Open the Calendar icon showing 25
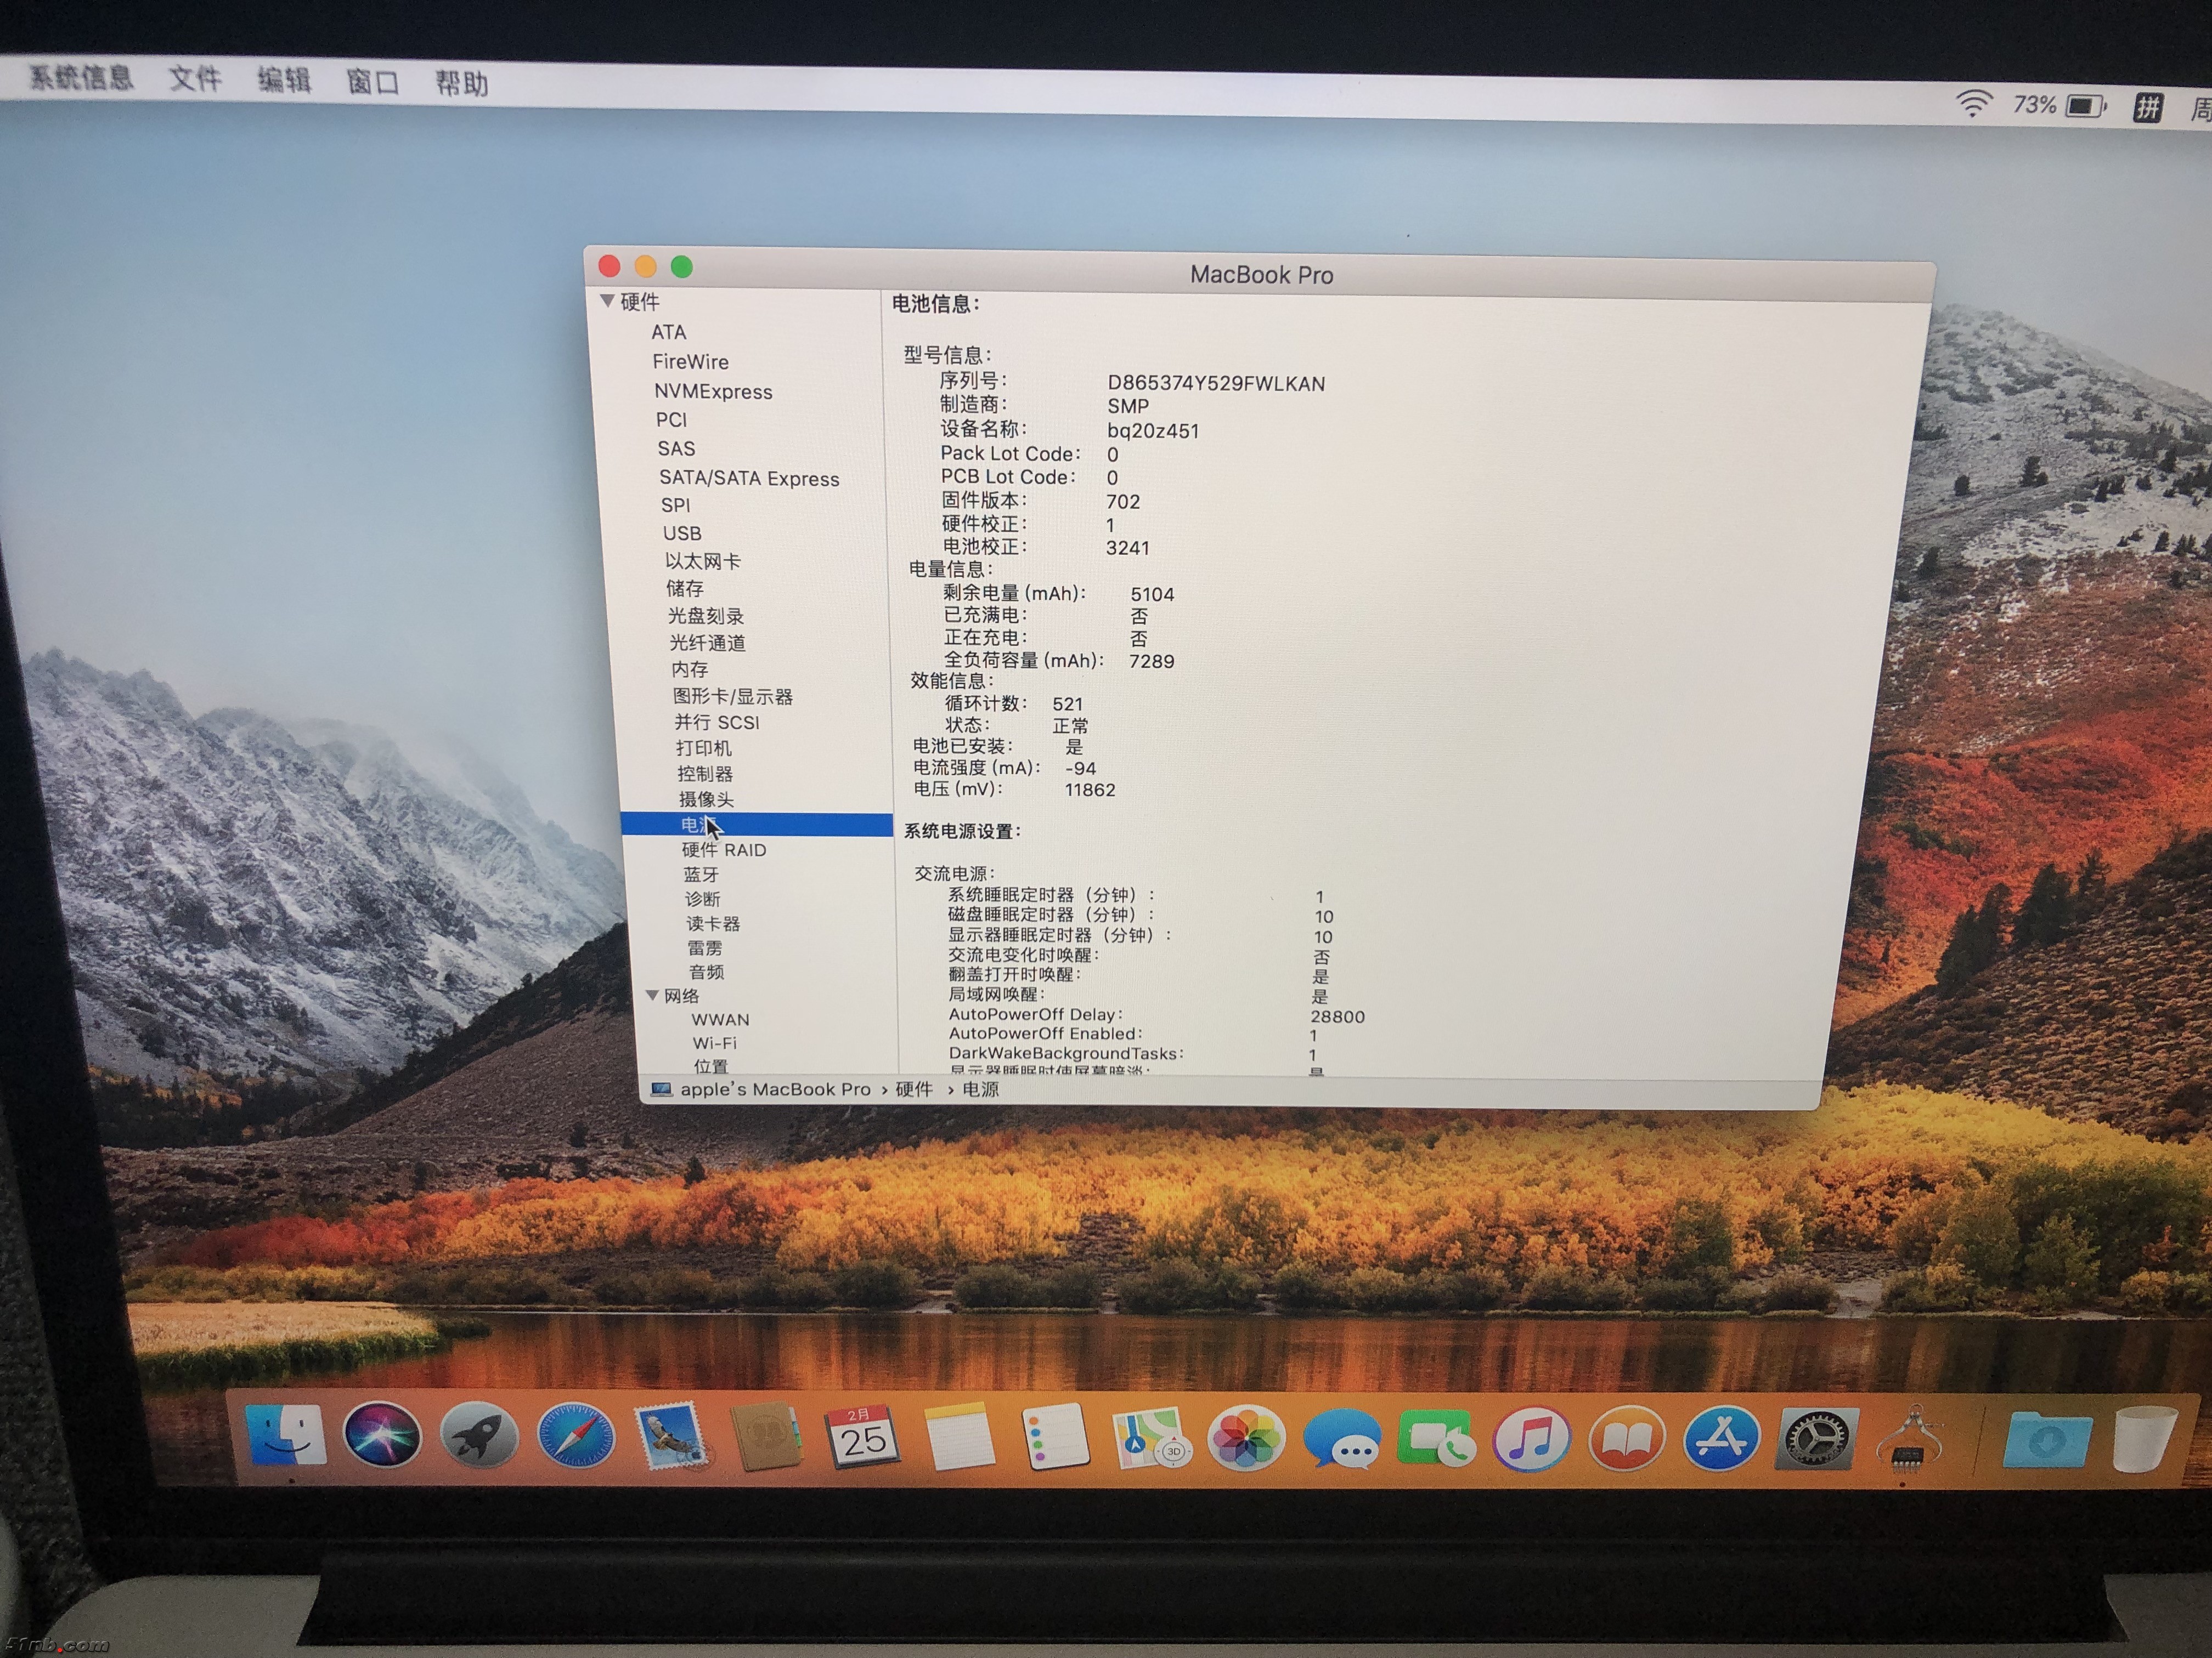Image resolution: width=2212 pixels, height=1658 pixels. 862,1438
